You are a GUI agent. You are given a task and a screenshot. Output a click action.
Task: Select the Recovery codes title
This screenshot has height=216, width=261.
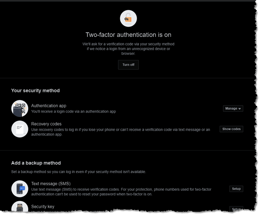(46, 124)
